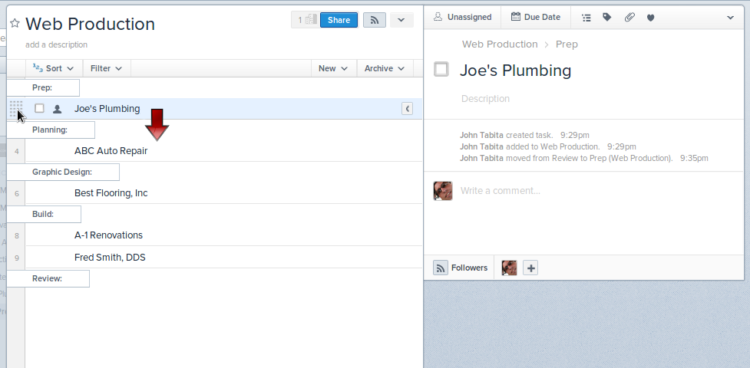Expand the Filter dropdown
Screen dimensions: 750x368
(106, 68)
